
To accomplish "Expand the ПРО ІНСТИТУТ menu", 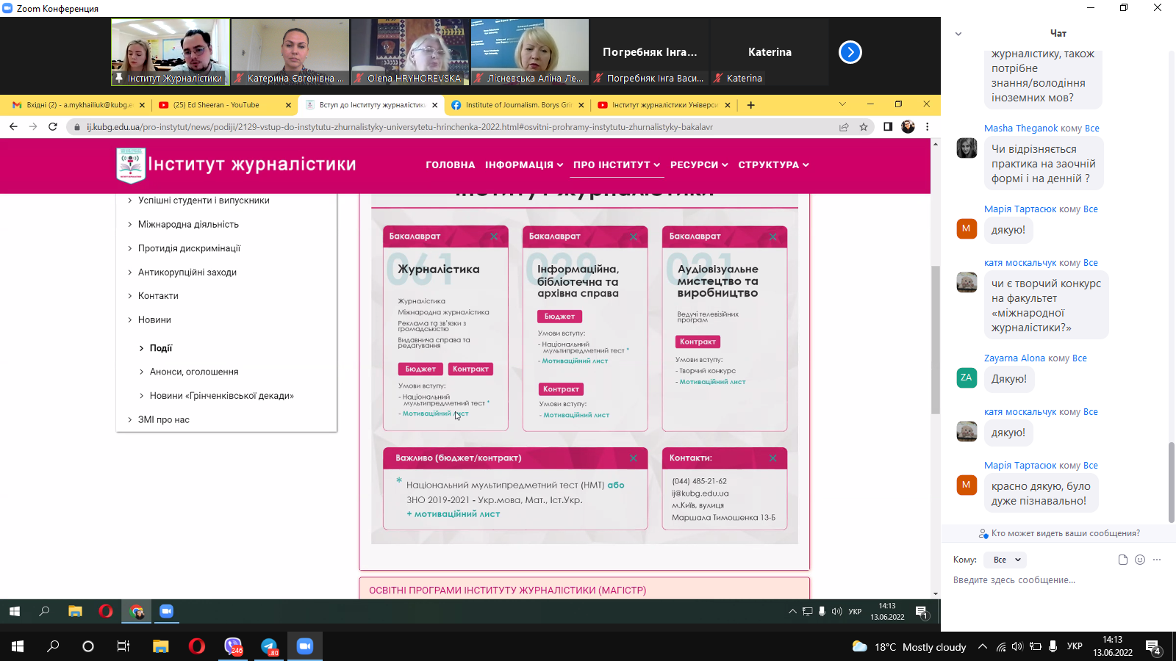I will point(616,165).
